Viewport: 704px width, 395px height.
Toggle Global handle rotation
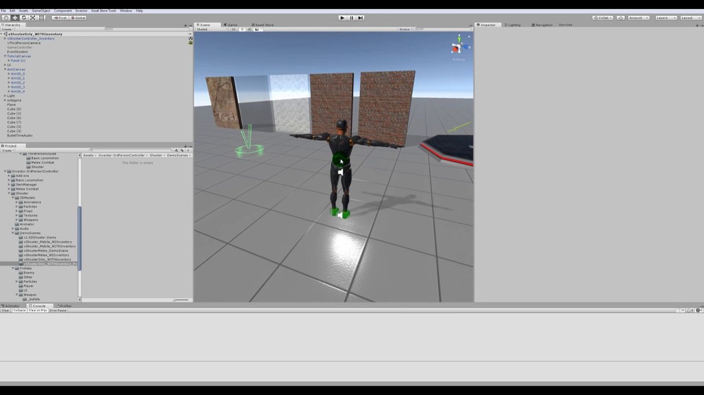[78, 18]
